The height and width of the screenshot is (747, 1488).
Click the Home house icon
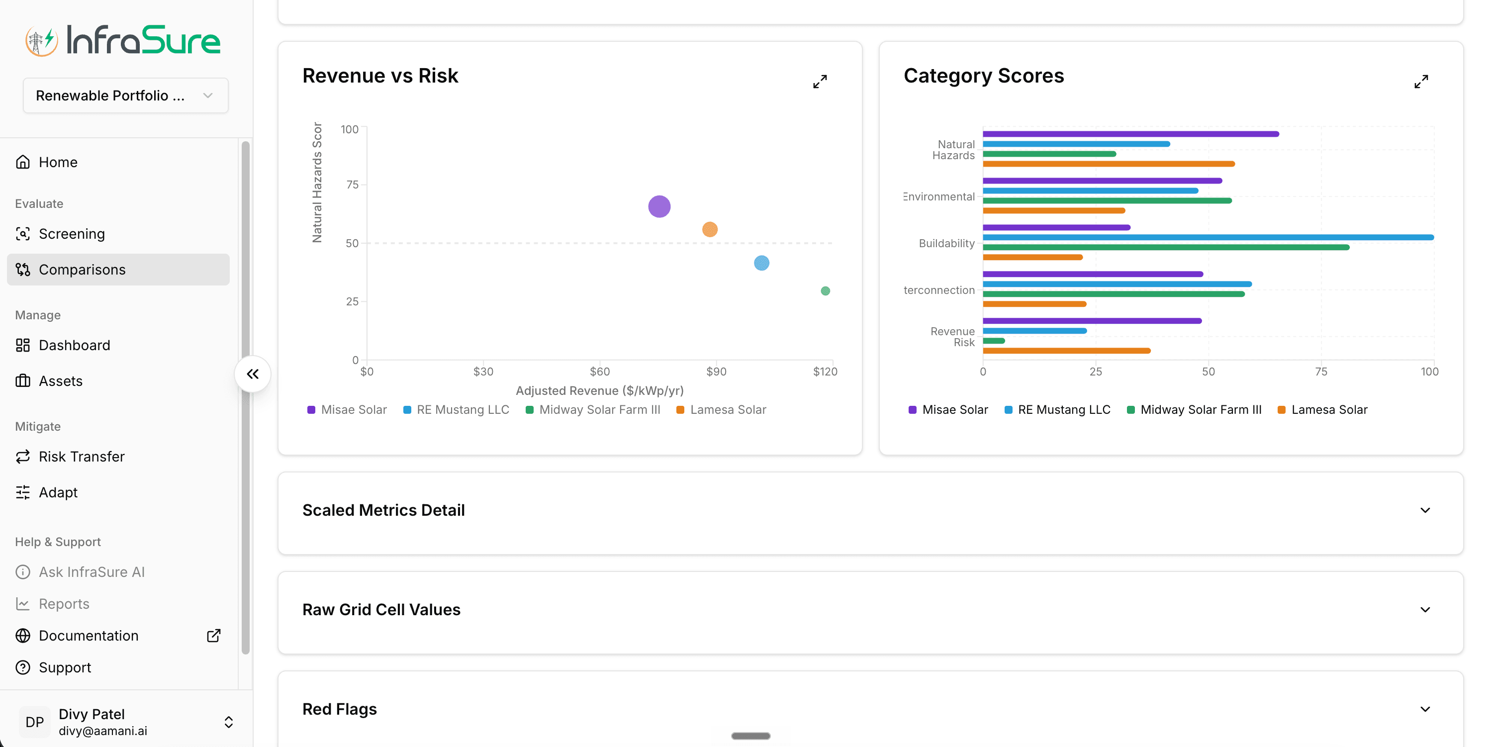click(x=22, y=162)
